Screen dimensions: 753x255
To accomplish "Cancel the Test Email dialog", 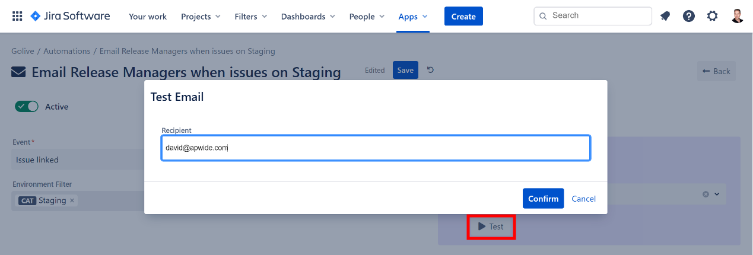I will click(x=583, y=199).
